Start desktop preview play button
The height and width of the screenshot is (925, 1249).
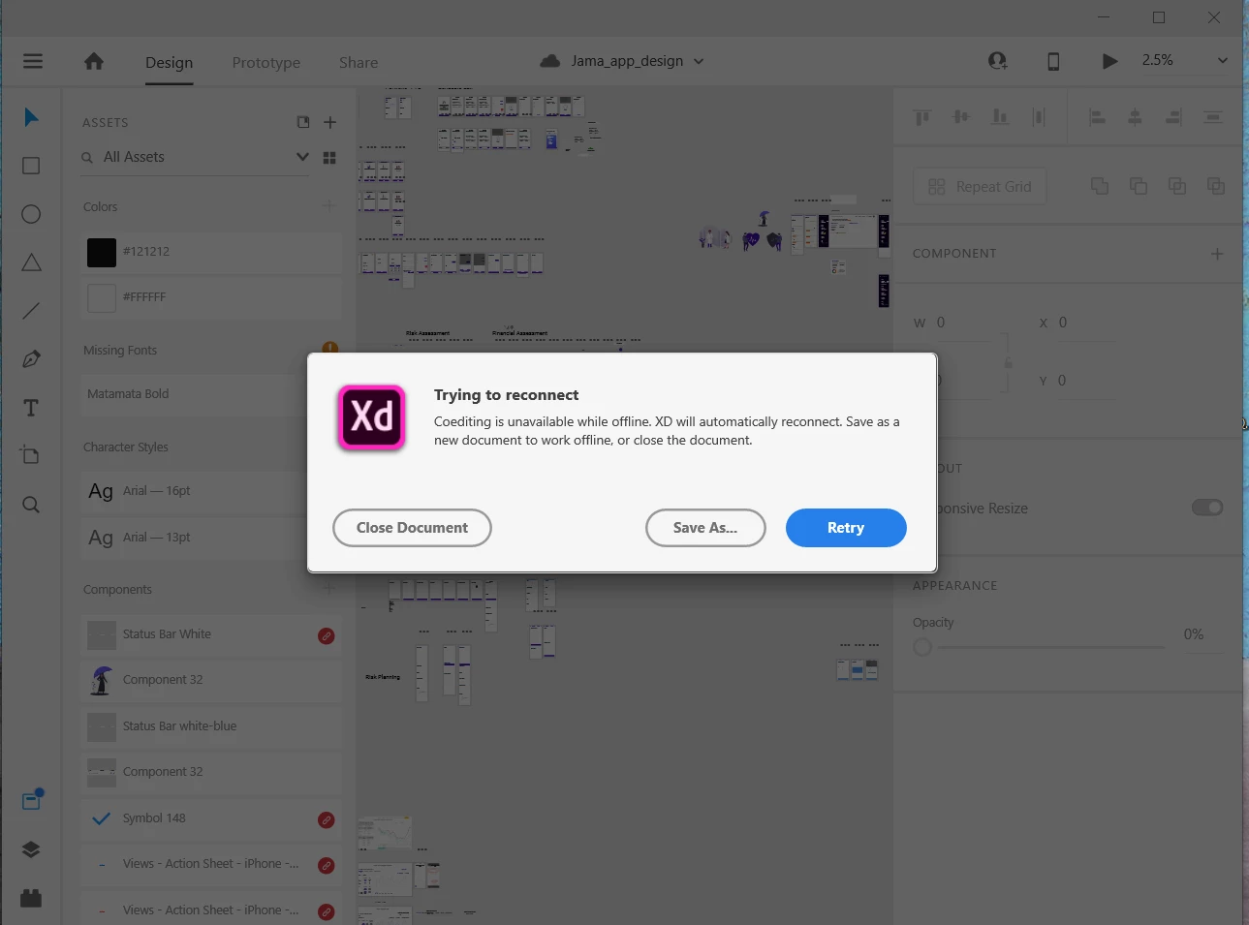(1109, 61)
